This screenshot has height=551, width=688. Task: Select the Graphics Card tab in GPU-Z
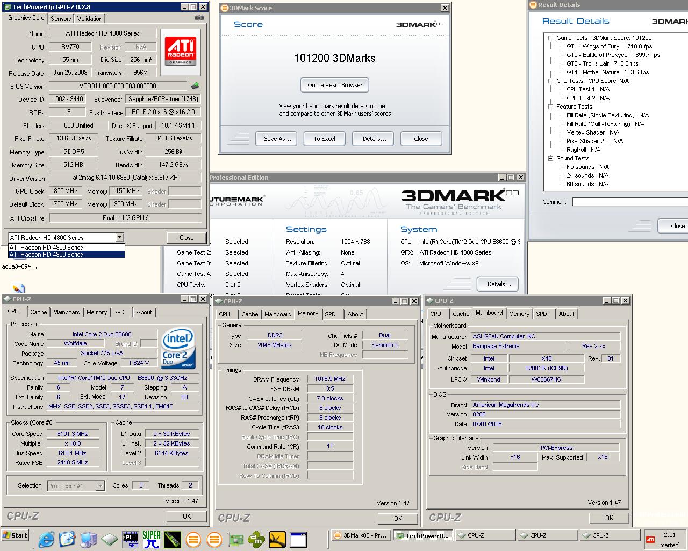26,18
